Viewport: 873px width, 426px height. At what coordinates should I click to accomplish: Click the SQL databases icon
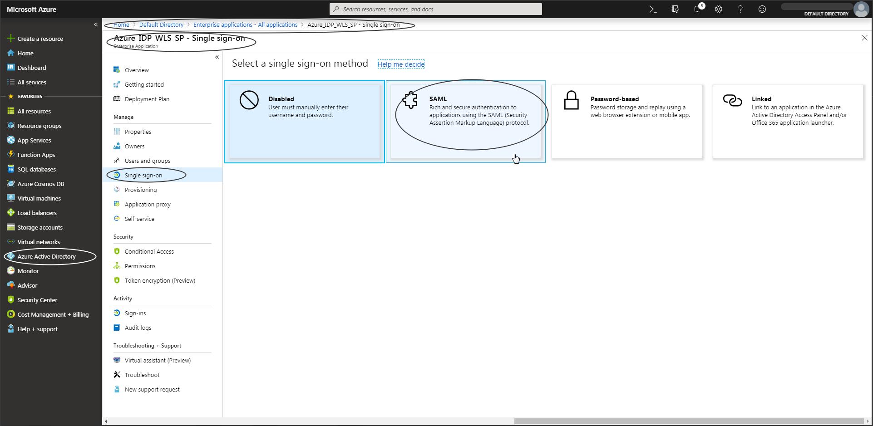[x=11, y=169]
